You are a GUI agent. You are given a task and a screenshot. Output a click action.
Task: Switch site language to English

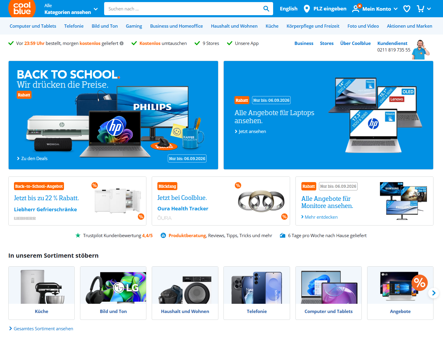[289, 9]
